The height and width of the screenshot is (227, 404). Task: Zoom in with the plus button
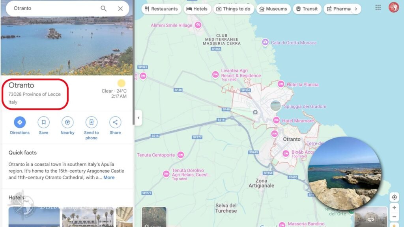394,207
